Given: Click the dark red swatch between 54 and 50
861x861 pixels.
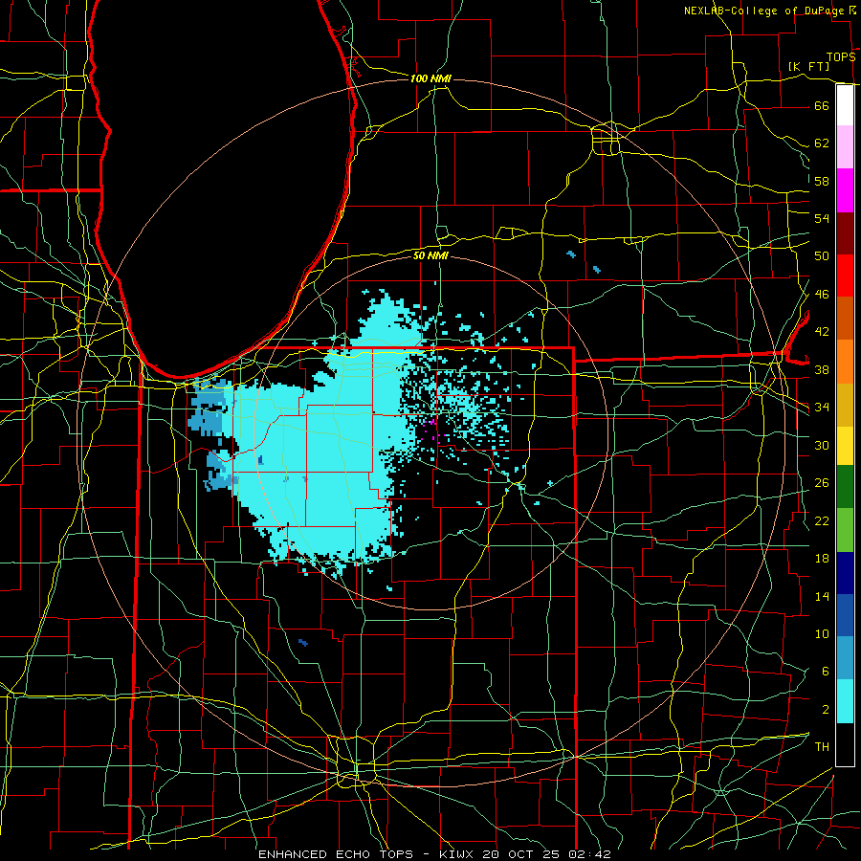Looking at the screenshot, I should coord(845,233).
